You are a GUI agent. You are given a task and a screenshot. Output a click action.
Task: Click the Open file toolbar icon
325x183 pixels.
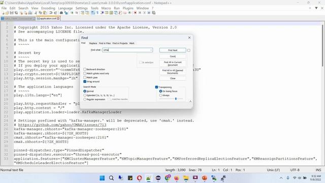[x=7, y=13]
